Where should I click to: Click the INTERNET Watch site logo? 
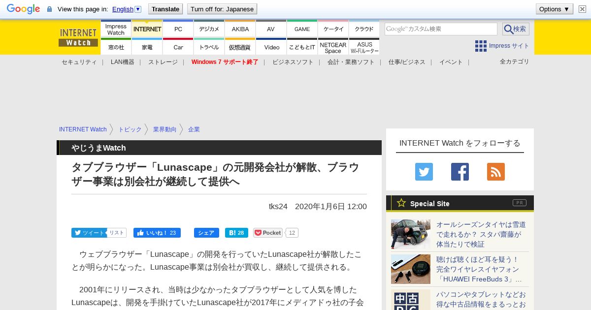pyautogui.click(x=78, y=37)
